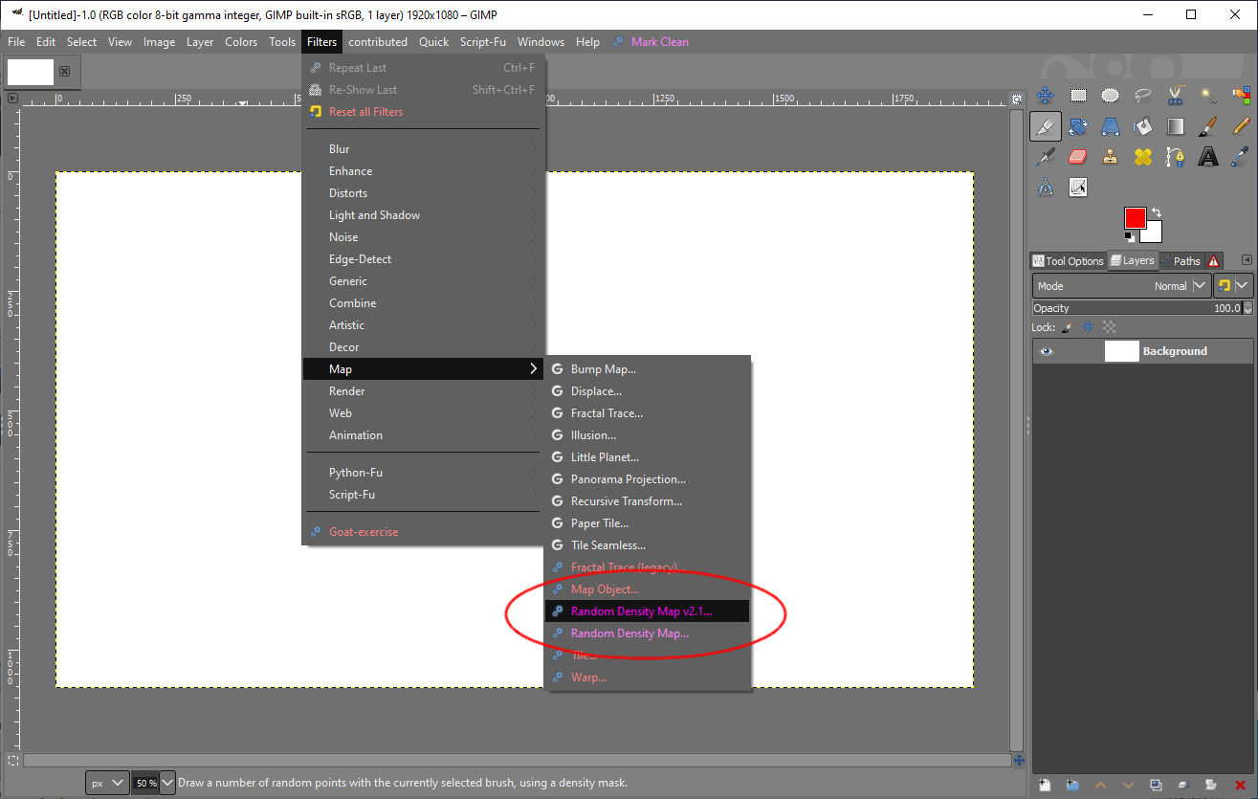The width and height of the screenshot is (1258, 799).
Task: Reset colors to default black and white
Action: tap(1131, 236)
